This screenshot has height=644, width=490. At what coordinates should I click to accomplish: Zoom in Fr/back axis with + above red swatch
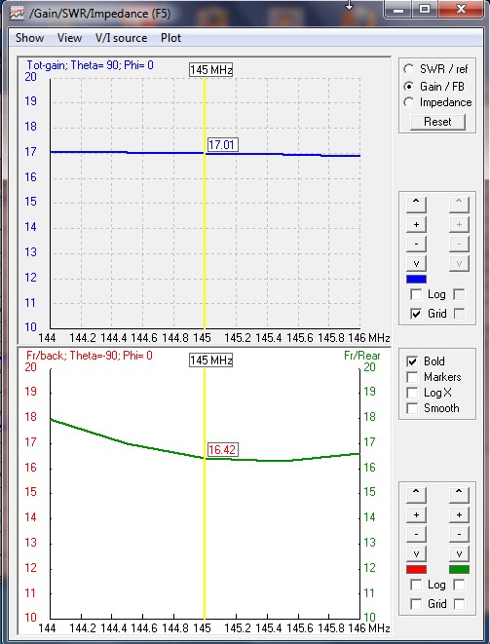tap(416, 514)
